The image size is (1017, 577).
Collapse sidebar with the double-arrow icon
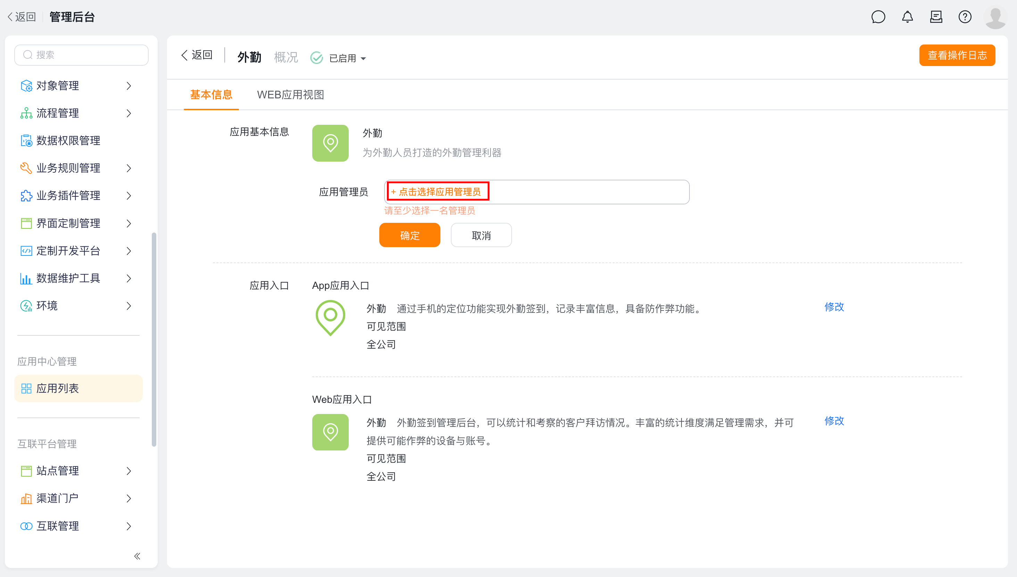pos(137,556)
